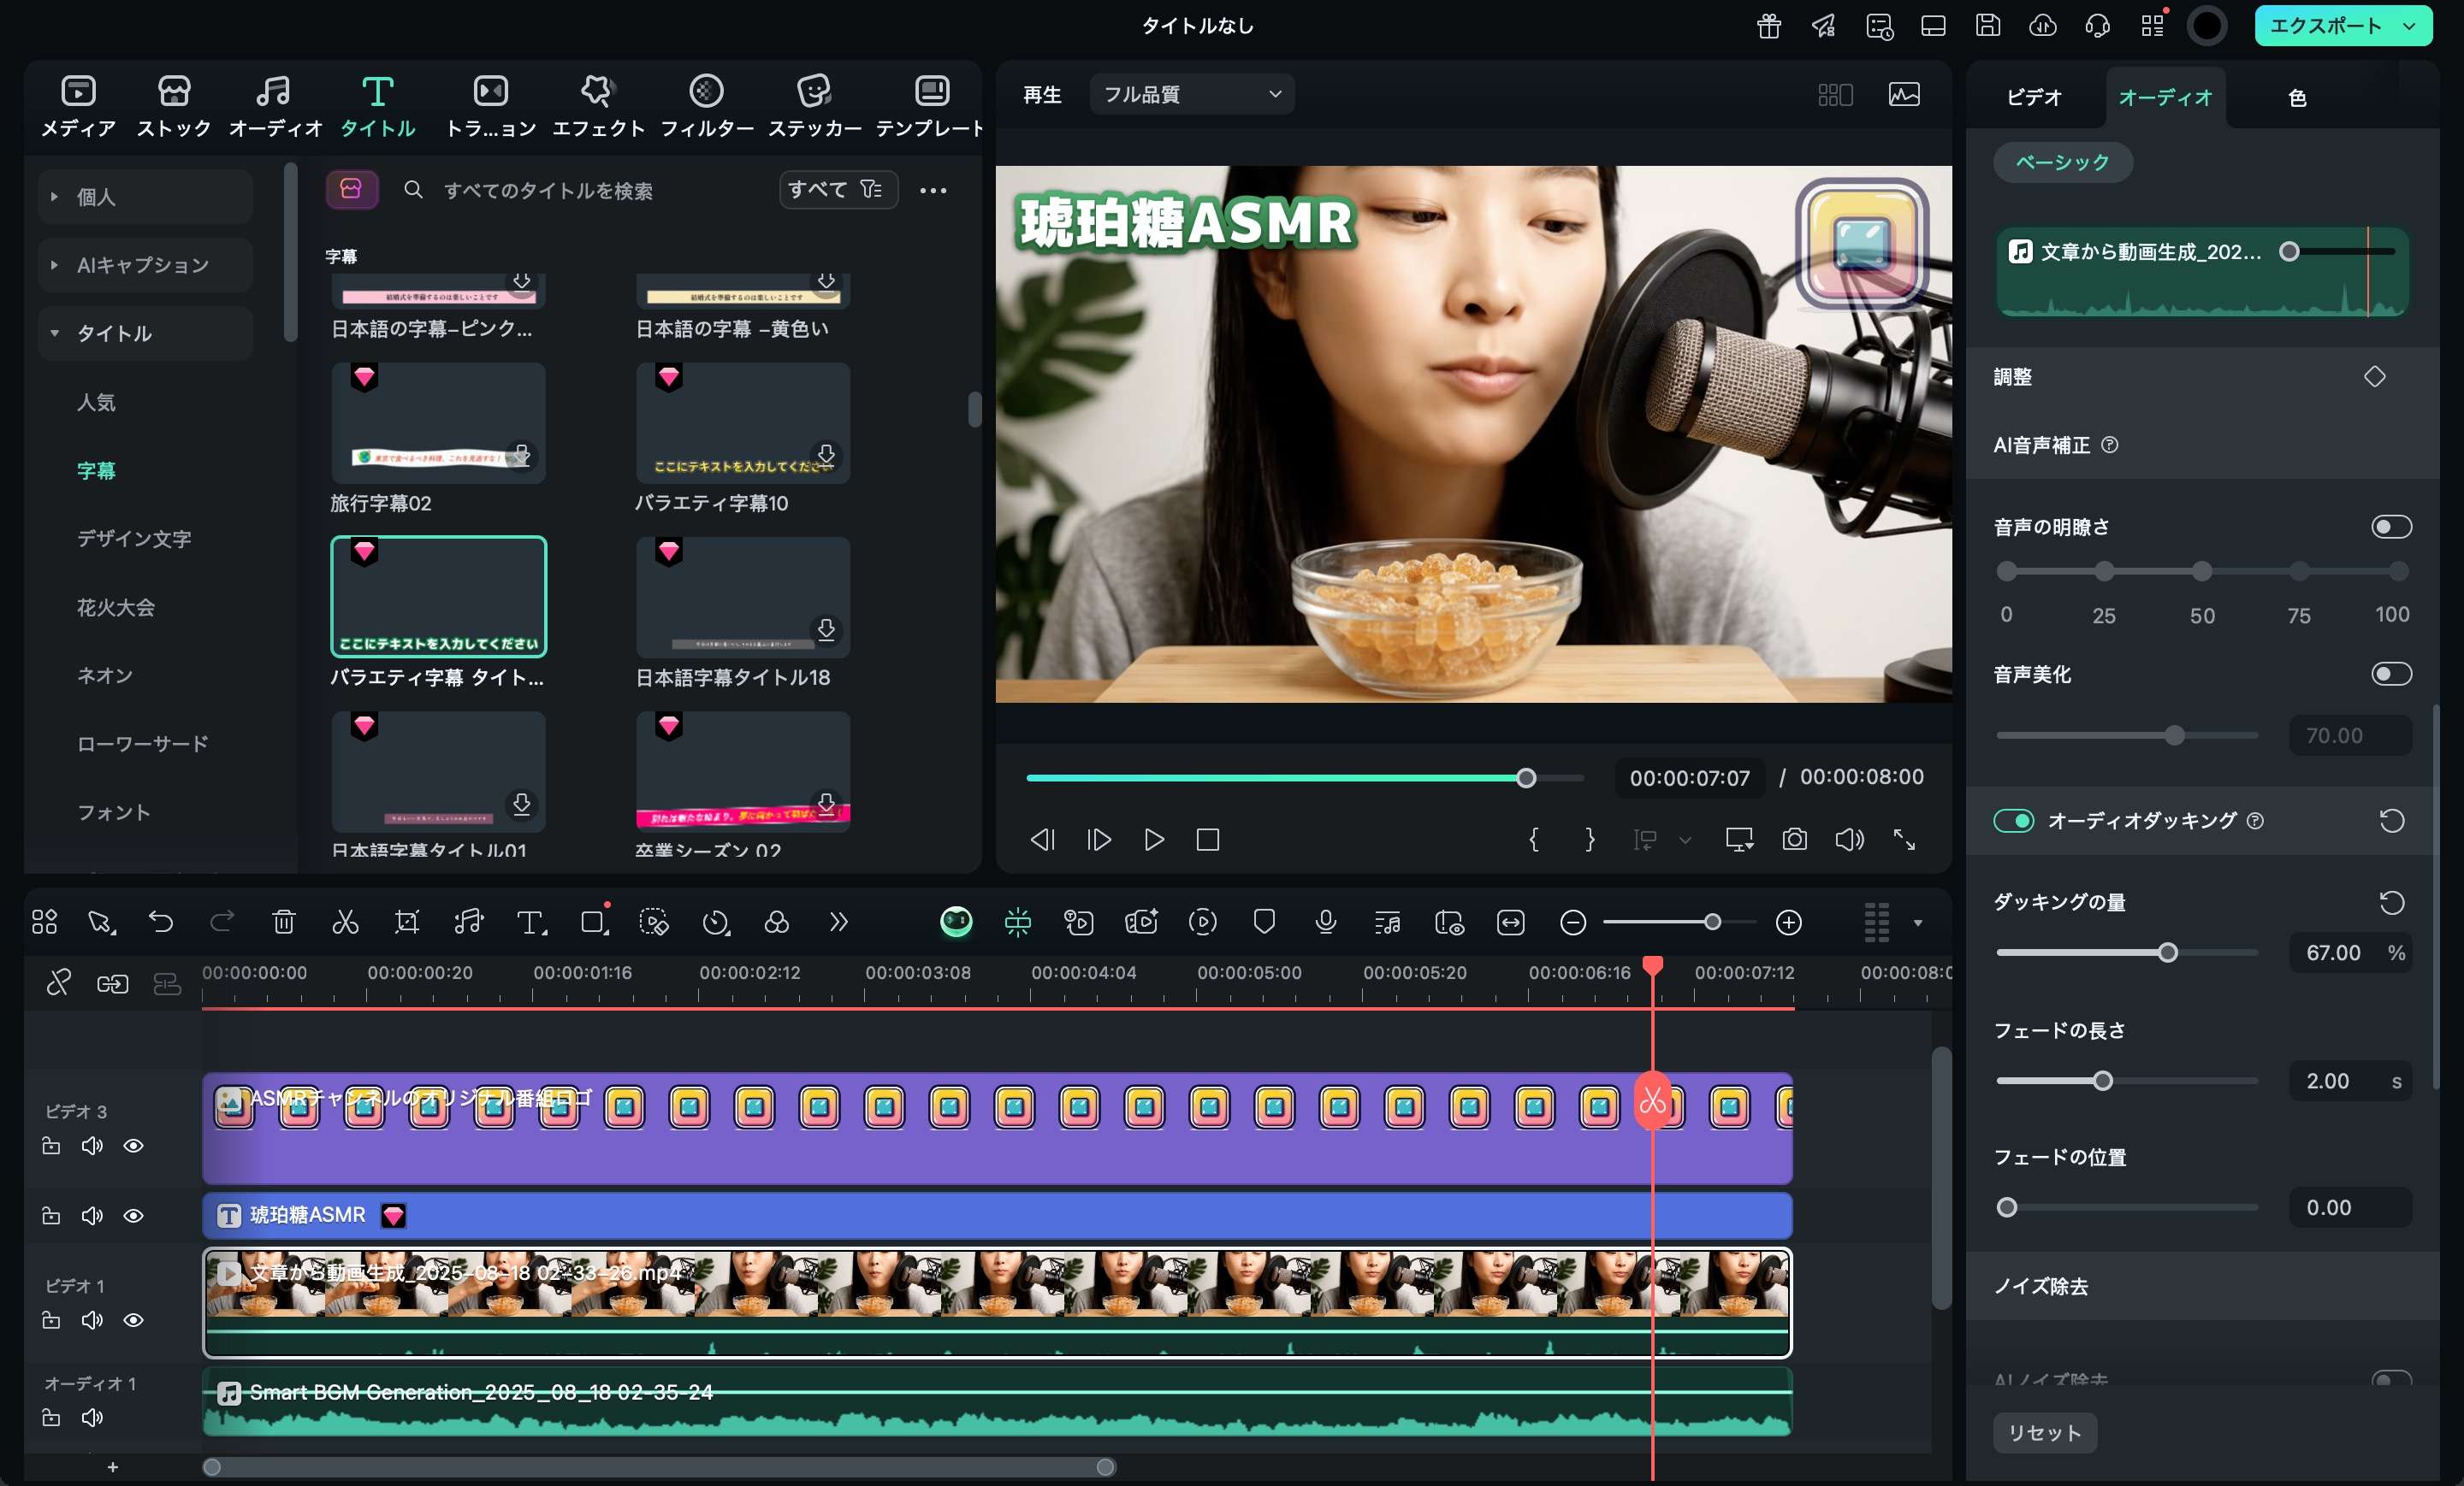Click the speed tool icon
Viewport: 2464px width, 1486px height.
click(716, 922)
